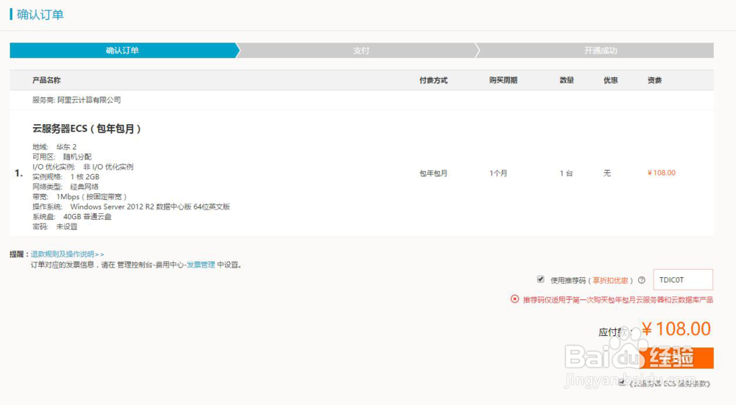Click the recommendation code input field

coord(683,280)
